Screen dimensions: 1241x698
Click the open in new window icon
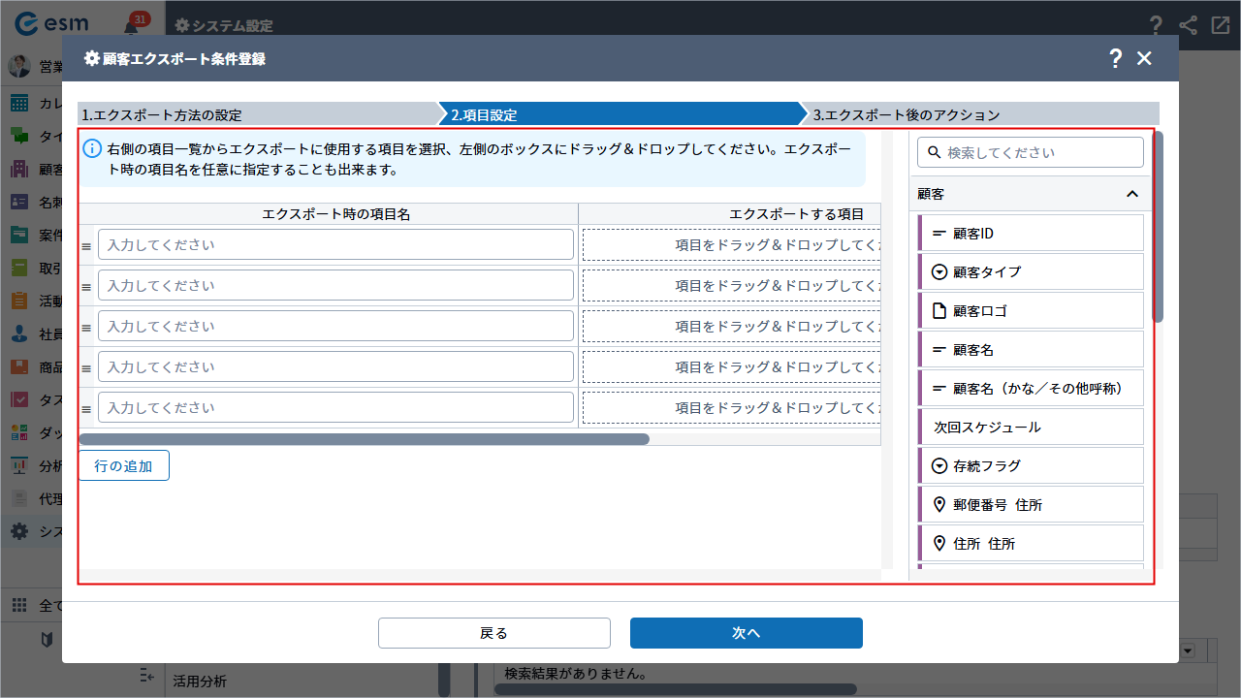[x=1221, y=26]
